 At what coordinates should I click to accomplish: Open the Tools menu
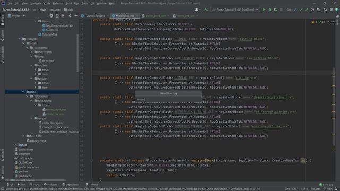pos(85,3)
